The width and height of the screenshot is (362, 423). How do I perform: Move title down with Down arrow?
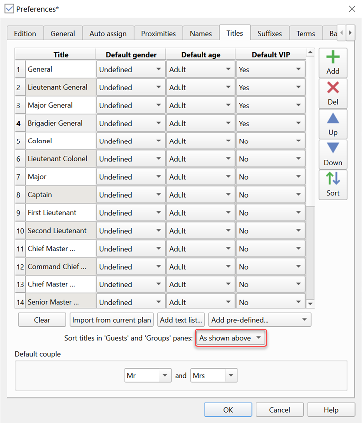pos(333,154)
